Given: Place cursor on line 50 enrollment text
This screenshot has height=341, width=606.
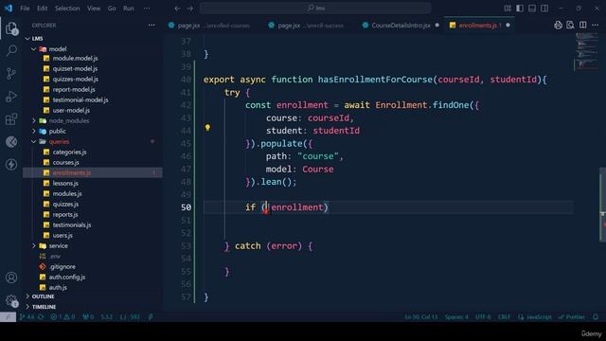Looking at the screenshot, I should click(x=296, y=207).
